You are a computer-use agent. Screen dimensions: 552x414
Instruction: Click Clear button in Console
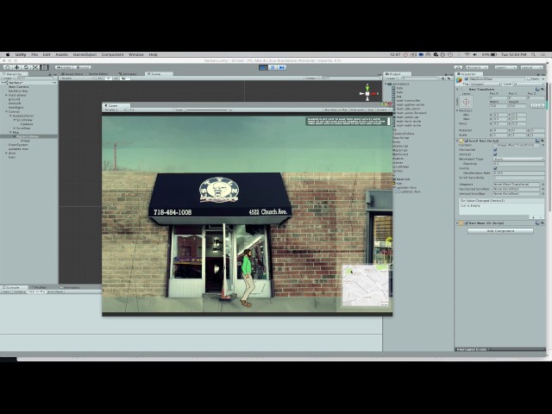pos(6,292)
